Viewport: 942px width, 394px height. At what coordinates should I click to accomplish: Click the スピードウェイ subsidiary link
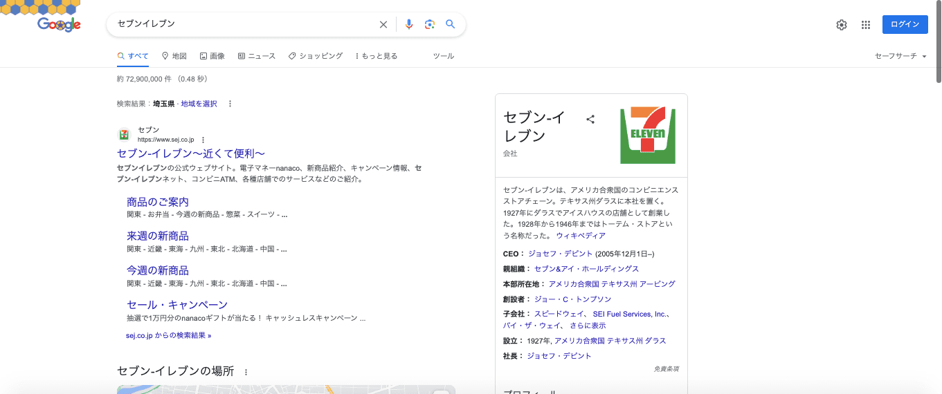(560, 315)
